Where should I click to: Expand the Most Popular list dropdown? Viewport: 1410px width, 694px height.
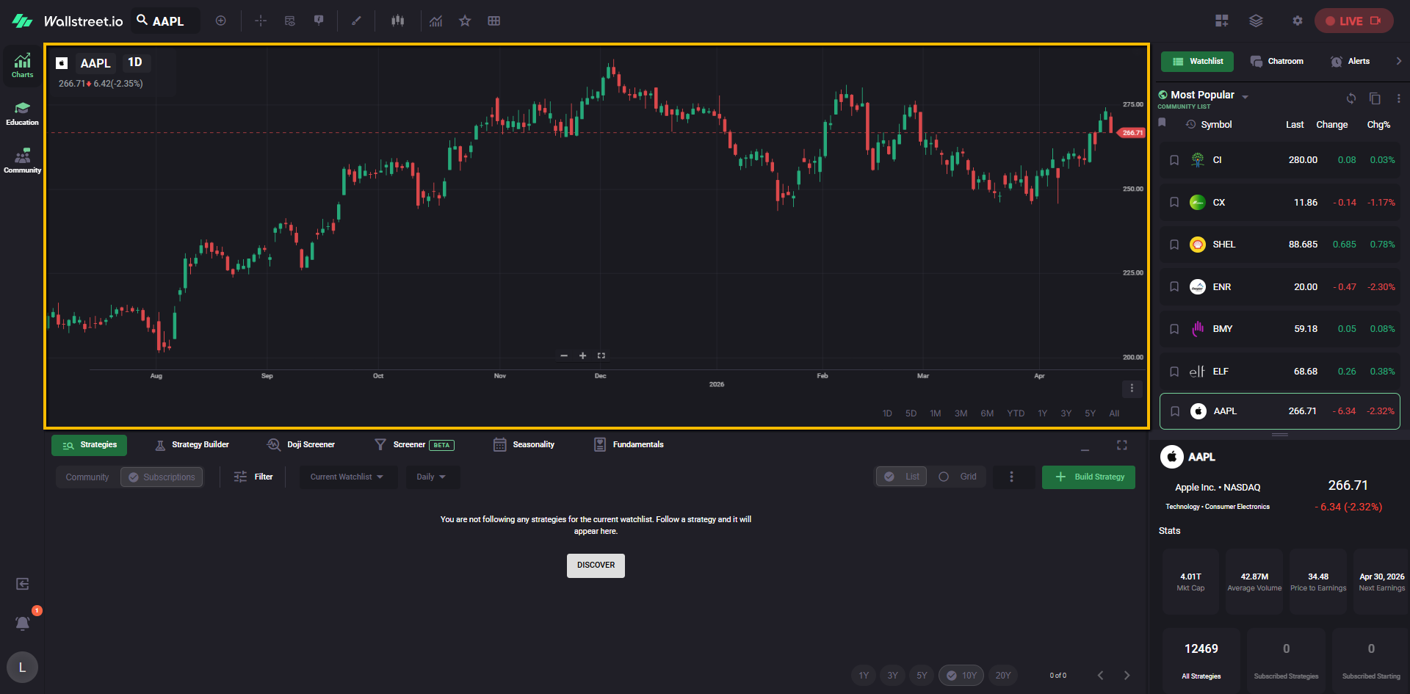(x=1245, y=97)
